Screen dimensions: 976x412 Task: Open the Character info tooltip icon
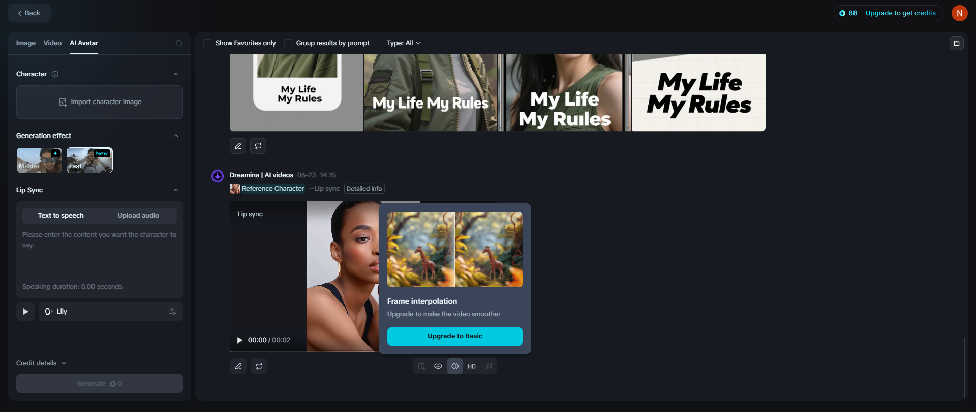pos(55,74)
